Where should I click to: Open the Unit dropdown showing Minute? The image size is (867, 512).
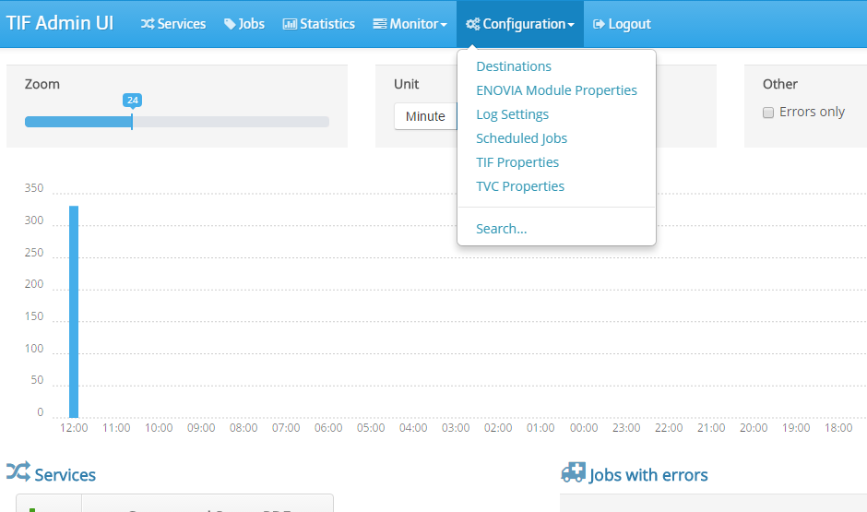click(x=425, y=116)
